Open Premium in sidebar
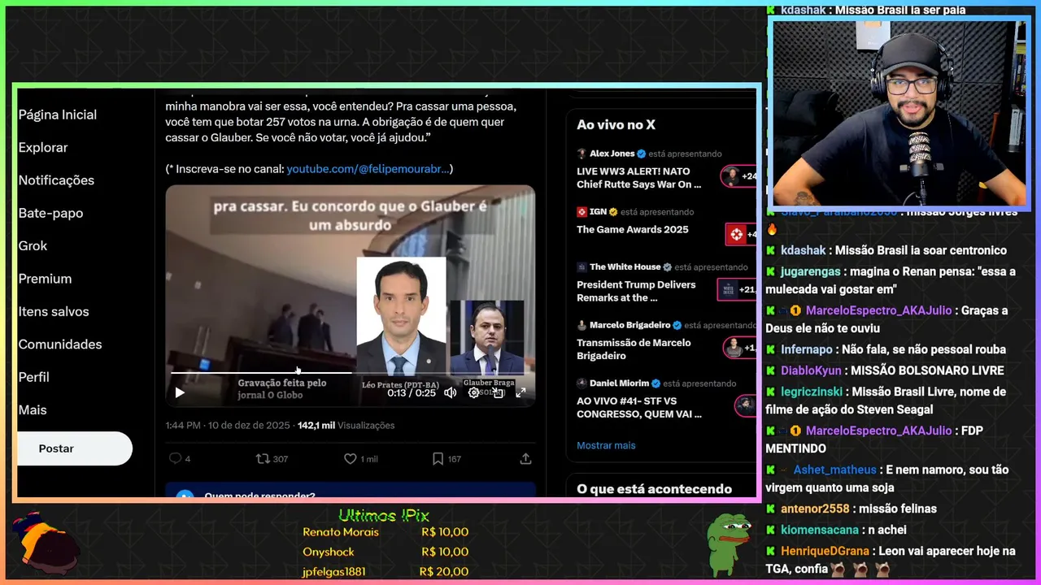Screen dimensions: 1041x585 [x=45, y=279]
